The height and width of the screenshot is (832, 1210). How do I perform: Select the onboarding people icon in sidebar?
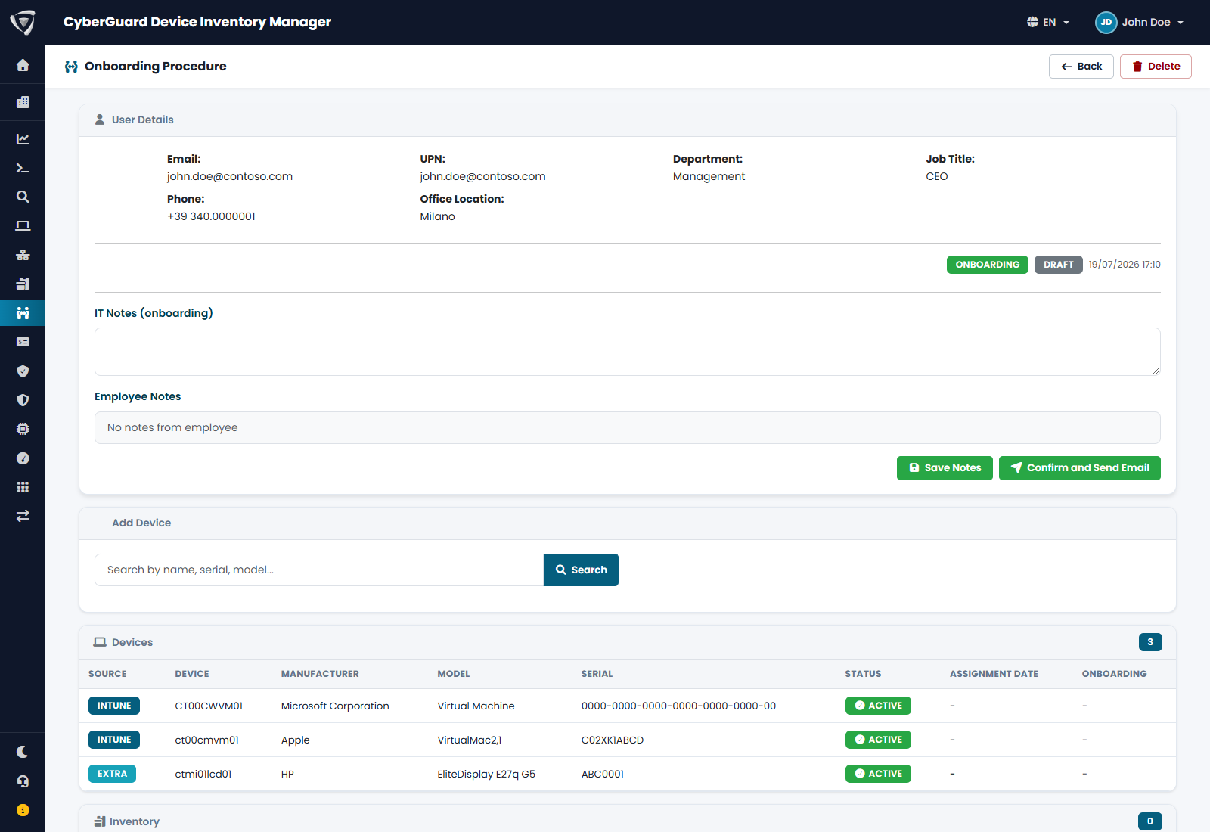pyautogui.click(x=23, y=313)
